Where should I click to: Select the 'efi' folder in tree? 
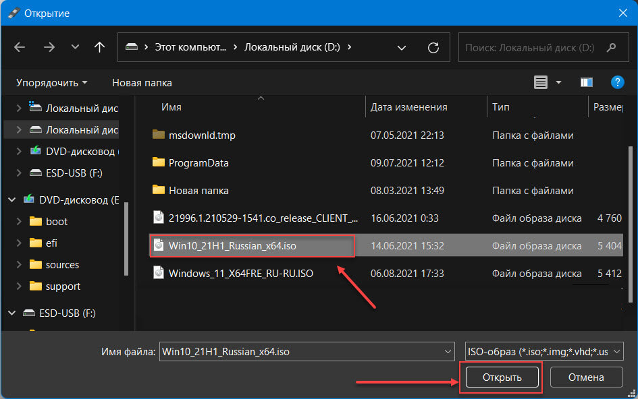(x=51, y=243)
